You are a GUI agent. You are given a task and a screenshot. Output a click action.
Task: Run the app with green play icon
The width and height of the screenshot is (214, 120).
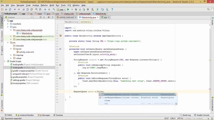point(68,9)
